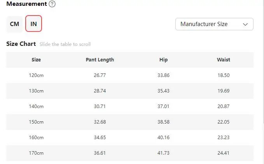Select the 160cm size row

pos(129,138)
